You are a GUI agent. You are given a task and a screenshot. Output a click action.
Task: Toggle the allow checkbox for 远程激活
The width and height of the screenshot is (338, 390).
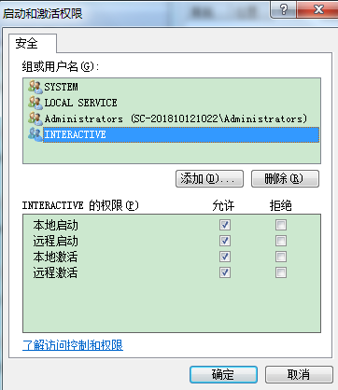225,272
